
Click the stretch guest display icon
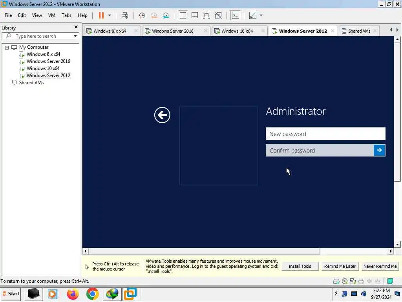[x=253, y=15]
